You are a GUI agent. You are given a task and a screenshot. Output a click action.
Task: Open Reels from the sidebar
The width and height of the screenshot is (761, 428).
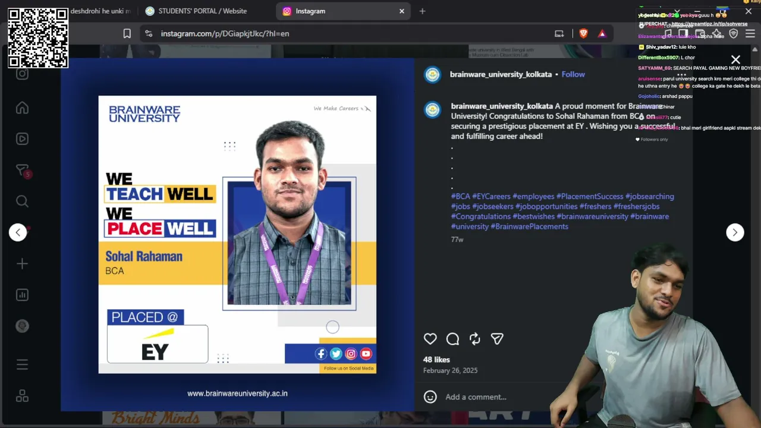click(22, 139)
